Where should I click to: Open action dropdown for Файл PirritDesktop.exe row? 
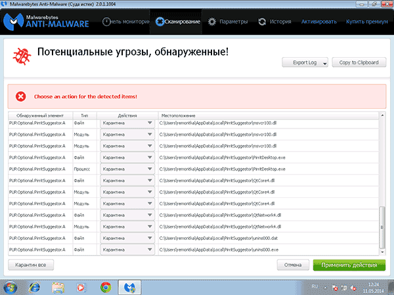coord(127,157)
